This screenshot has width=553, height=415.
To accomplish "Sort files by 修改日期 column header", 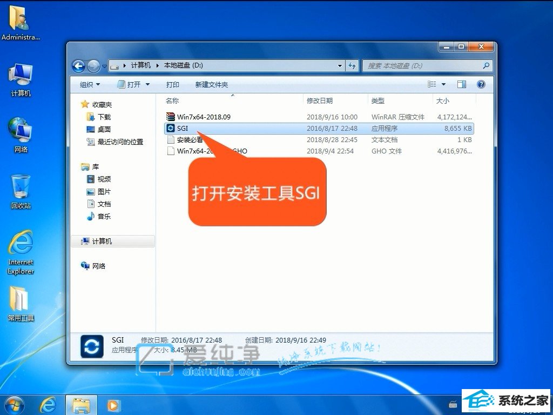I will click(x=320, y=101).
